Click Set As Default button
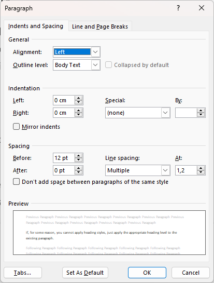214x283 pixels. [85, 273]
